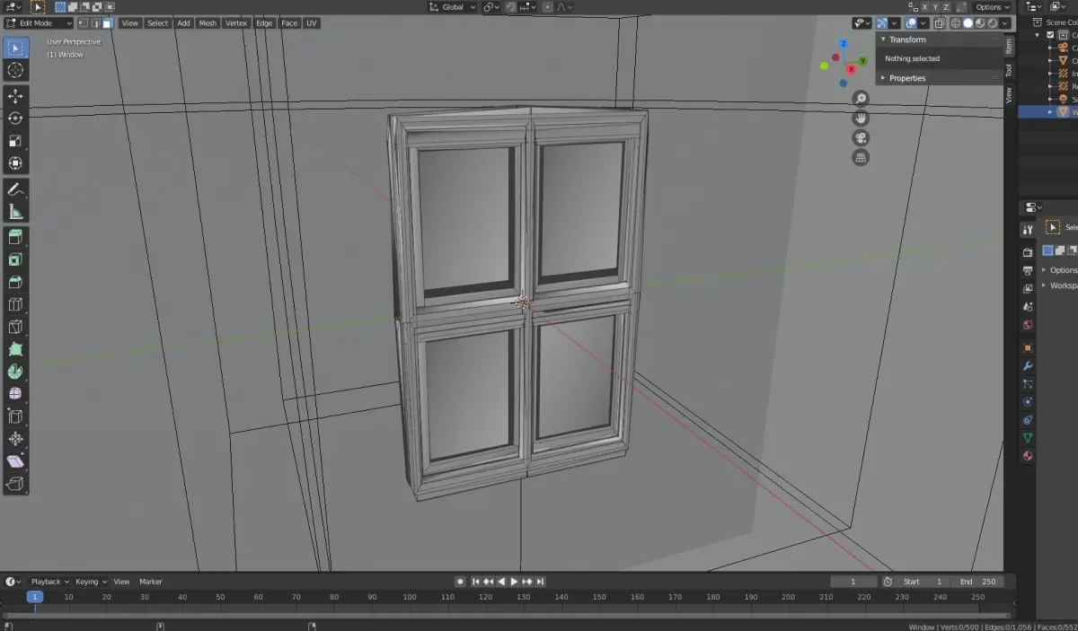Click the zoom view gizmo icon
1078x631 pixels.
click(x=861, y=99)
